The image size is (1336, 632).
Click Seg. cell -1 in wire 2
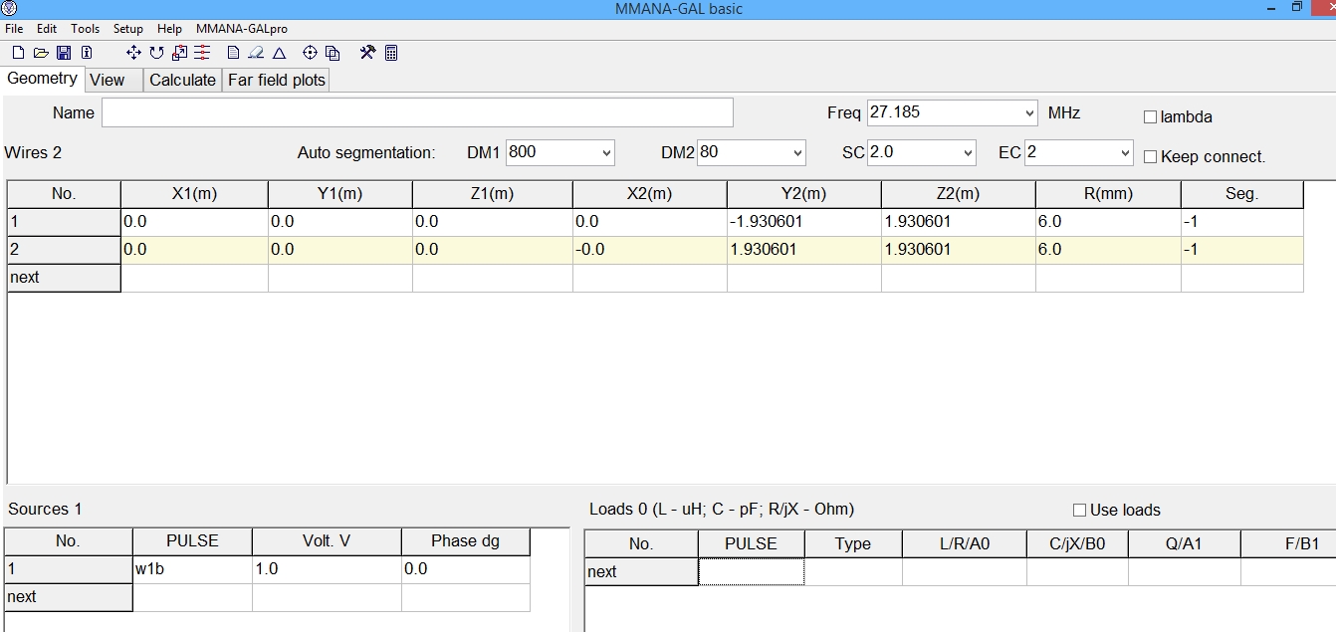pos(1241,250)
